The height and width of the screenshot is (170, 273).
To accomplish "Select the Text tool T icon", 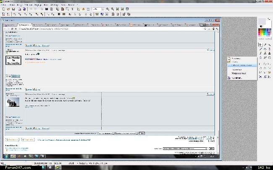I will point(72,9).
